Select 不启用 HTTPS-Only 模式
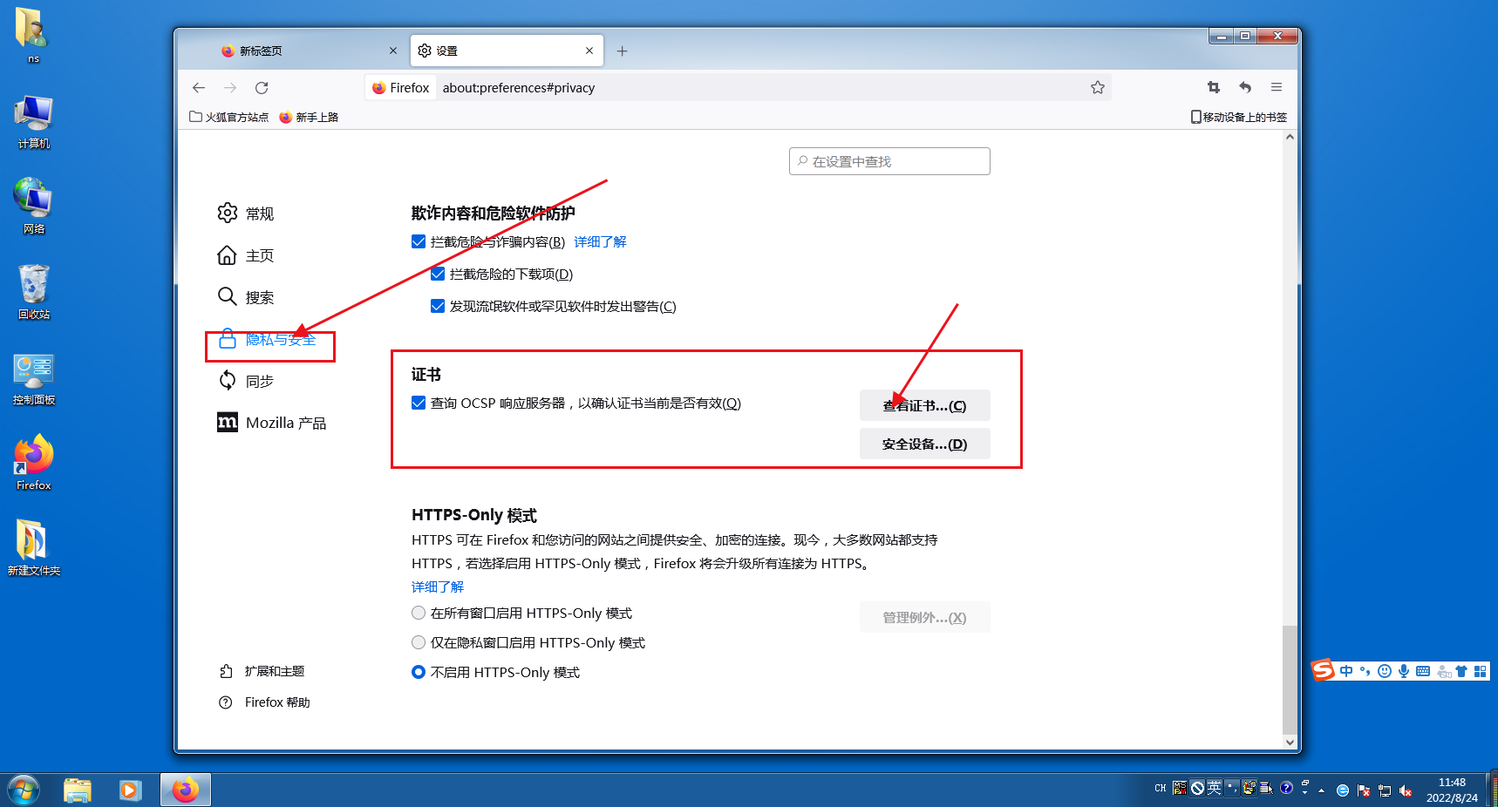The width and height of the screenshot is (1498, 807). click(x=419, y=672)
